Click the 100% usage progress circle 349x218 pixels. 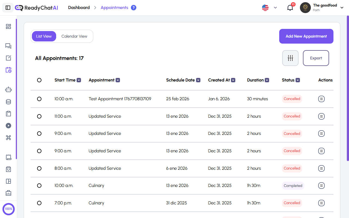[8, 209]
